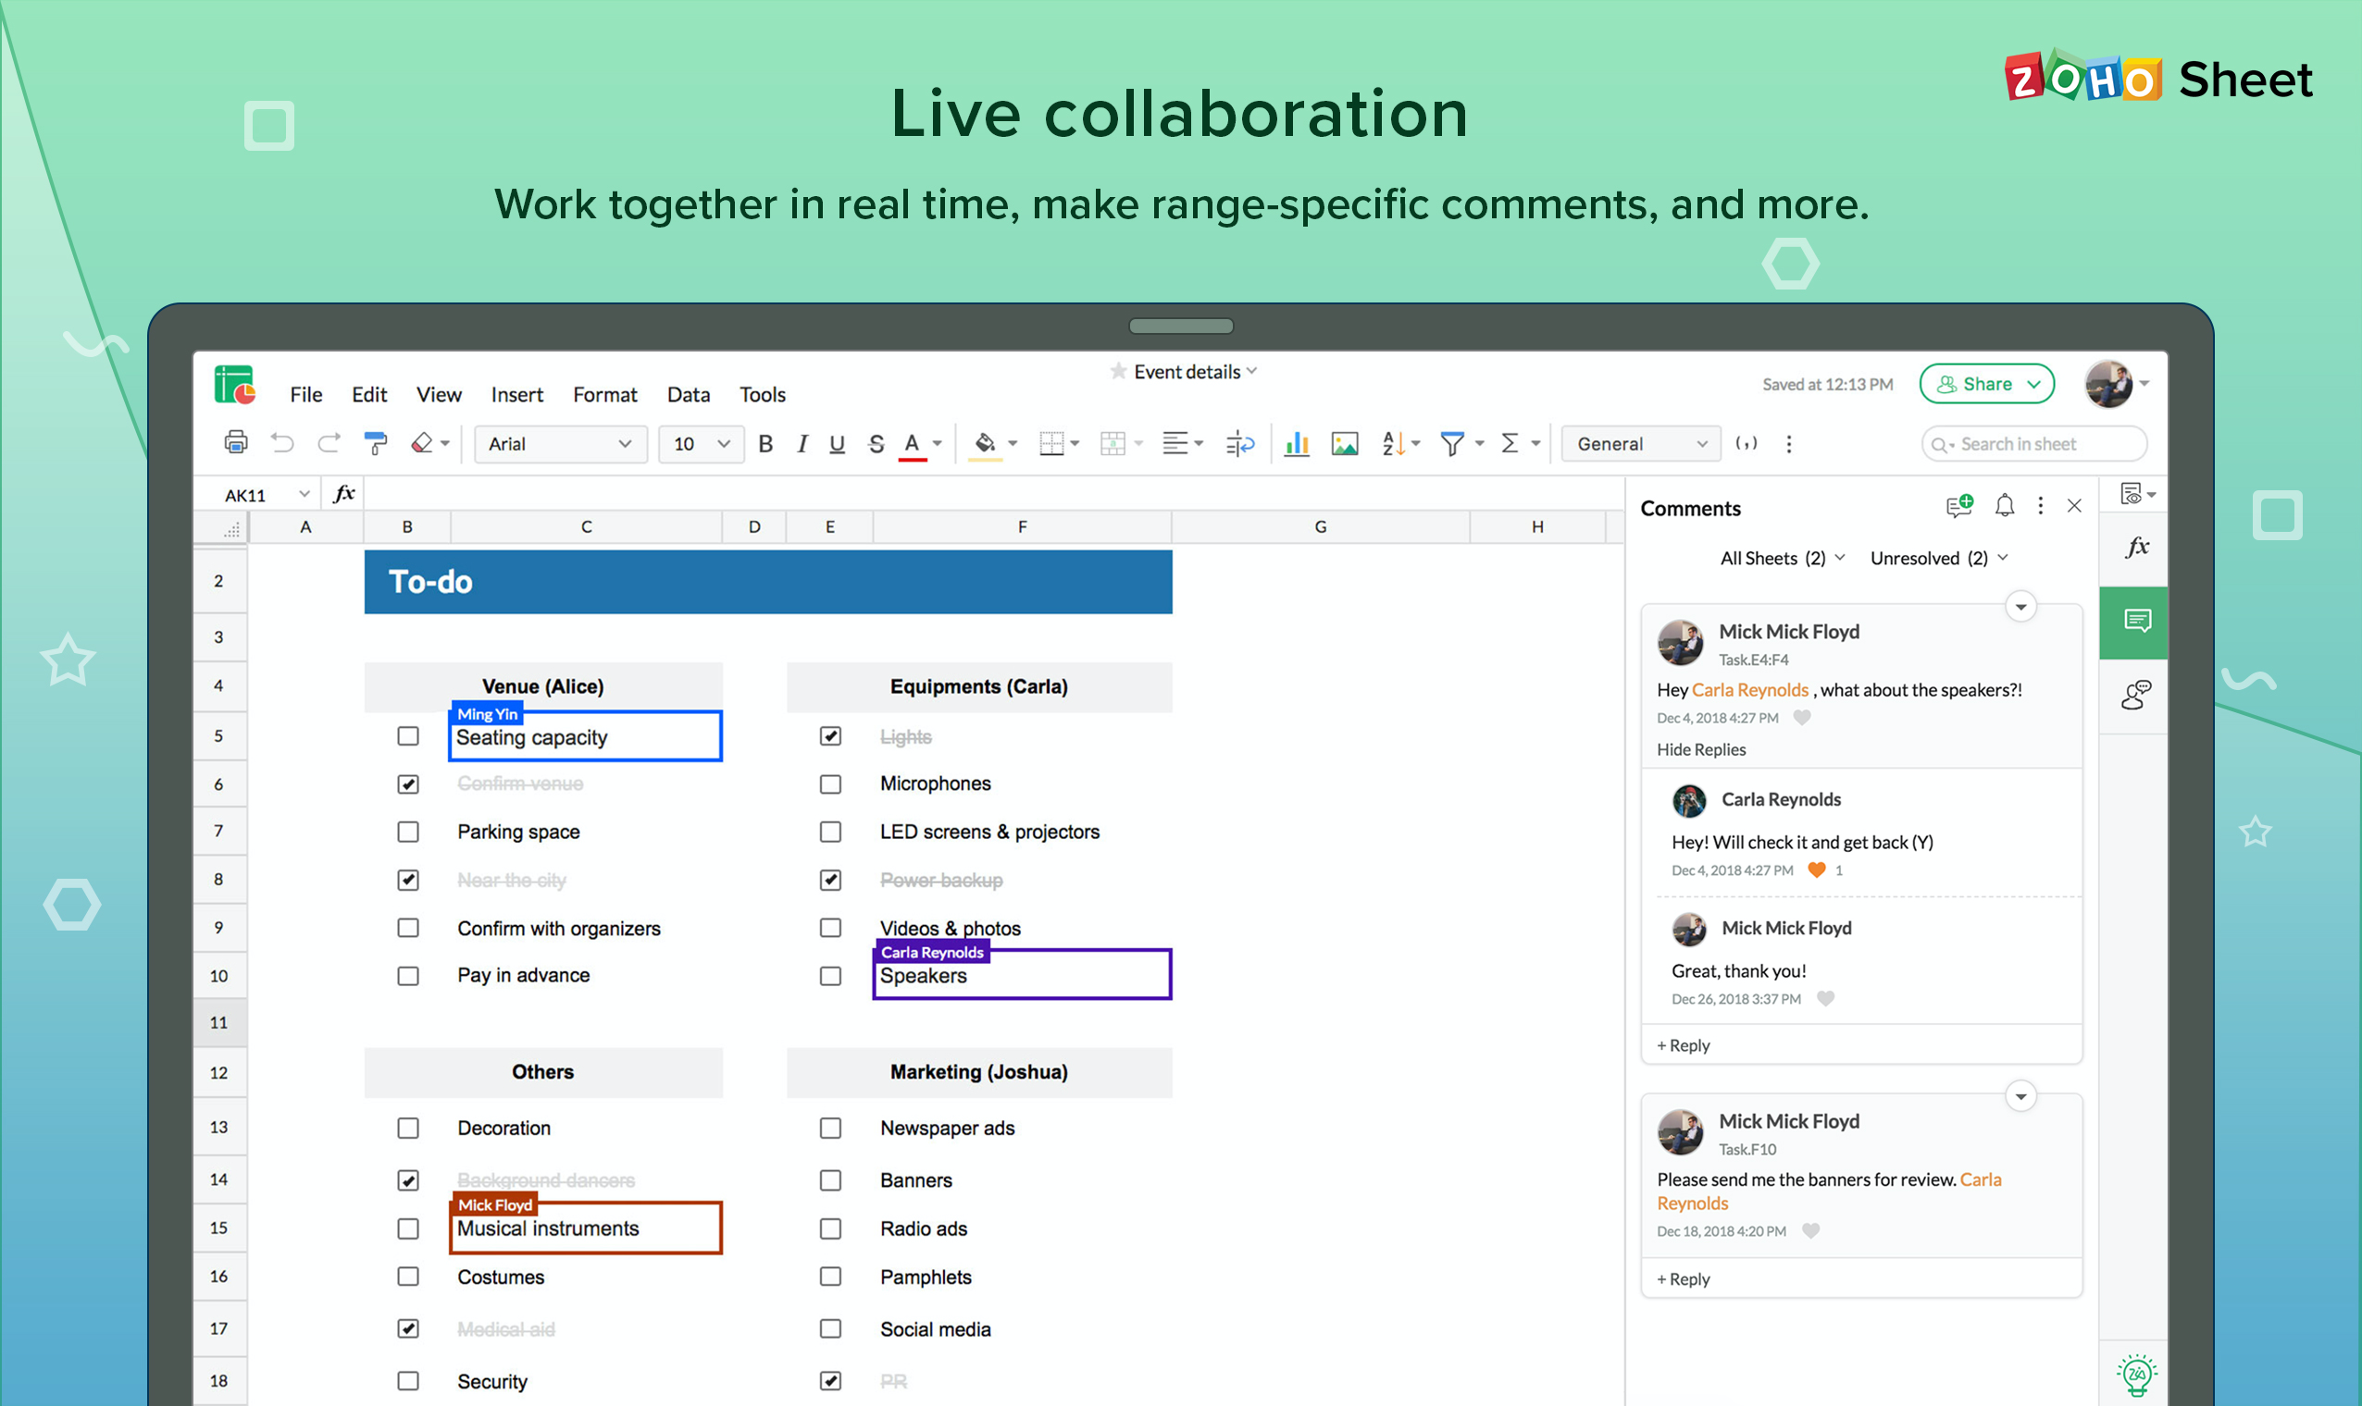Screen dimensions: 2362x1406
Task: Click the comment notifications bell icon
Action: click(2004, 506)
